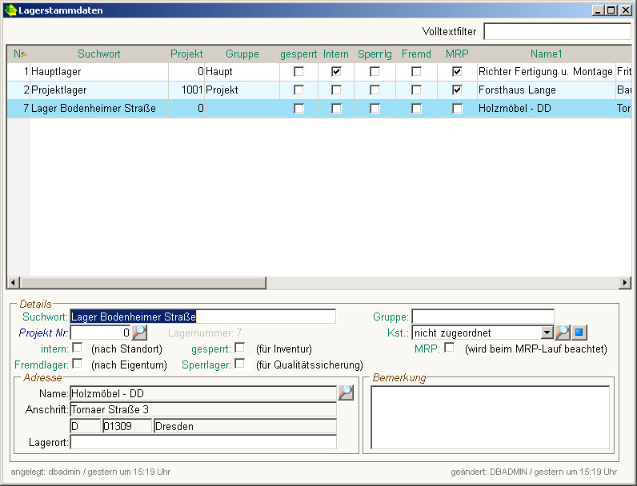Check Sperrlager (für Qualitätssicherung) checkbox
The image size is (637, 486).
point(240,364)
